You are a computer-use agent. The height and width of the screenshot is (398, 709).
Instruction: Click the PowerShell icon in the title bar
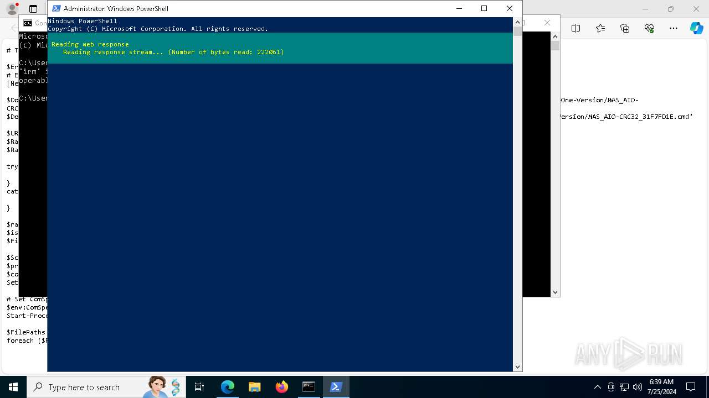click(56, 8)
